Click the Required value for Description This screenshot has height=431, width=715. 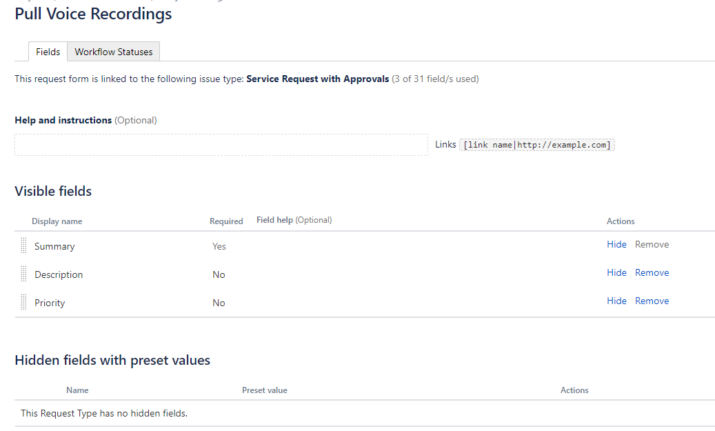click(219, 274)
